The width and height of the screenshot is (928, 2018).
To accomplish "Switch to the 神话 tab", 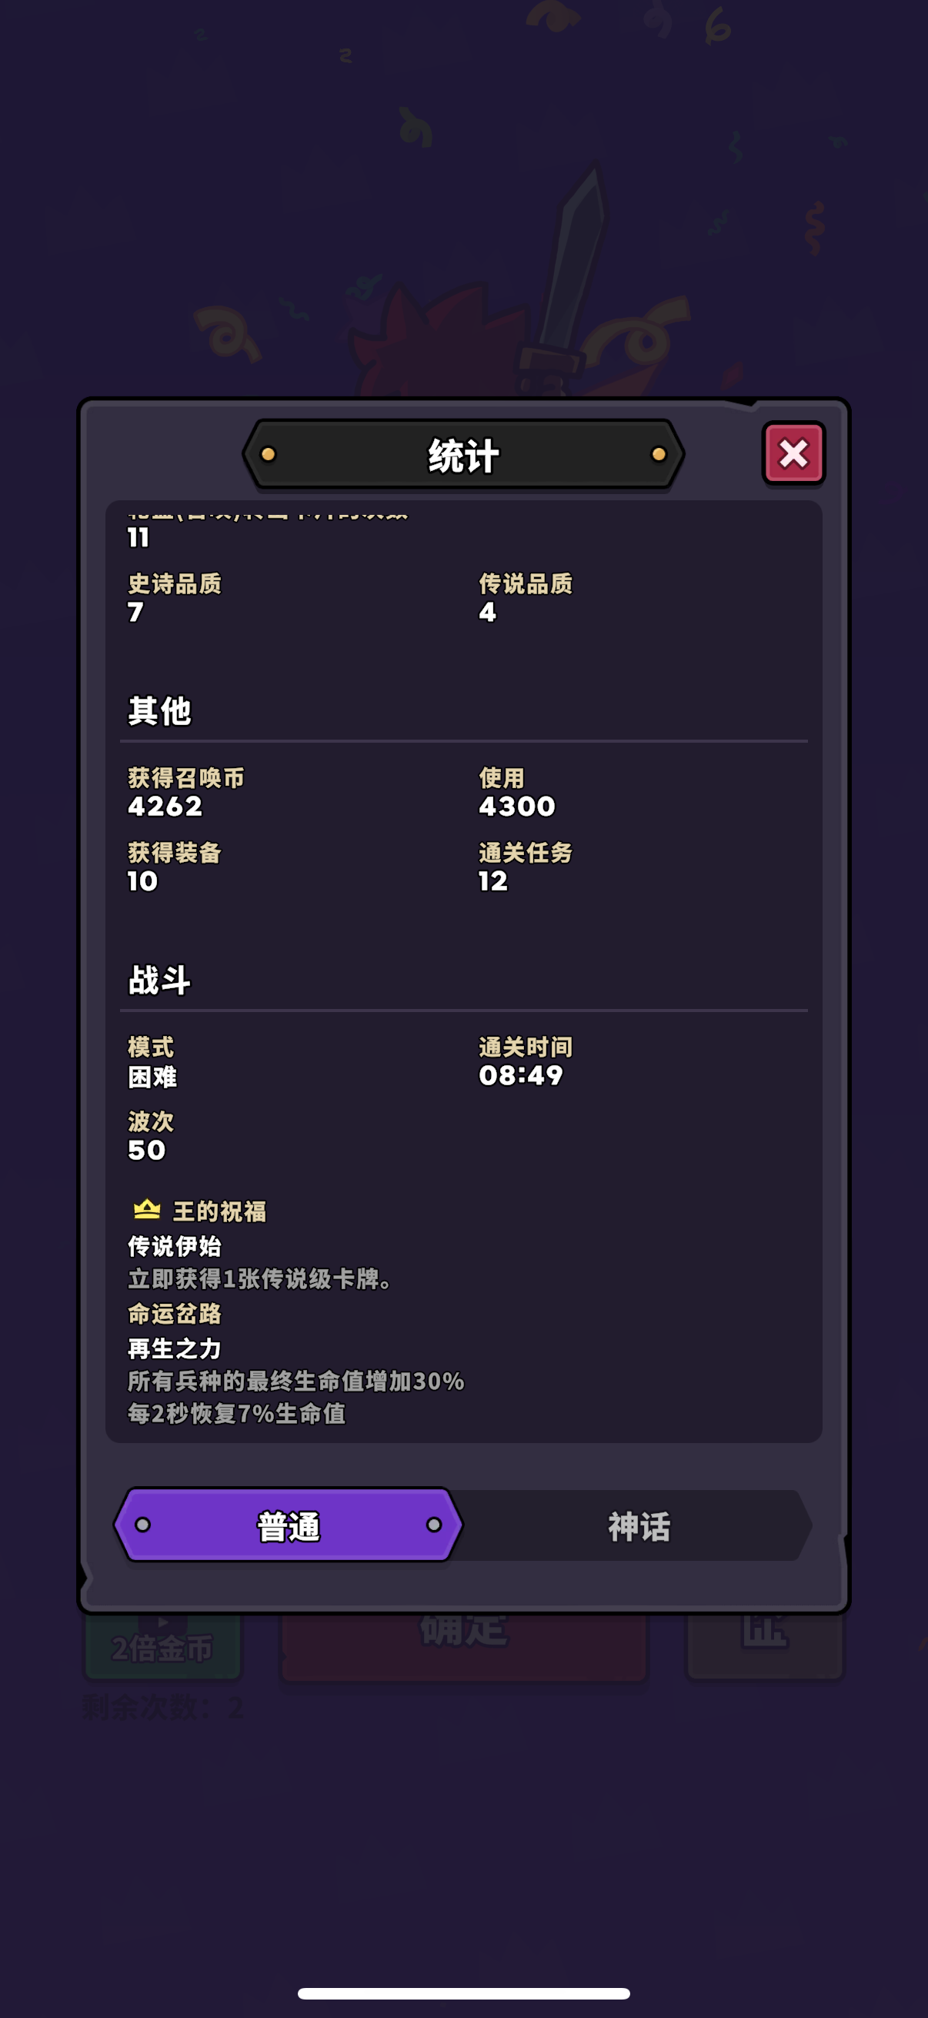I will coord(638,1525).
